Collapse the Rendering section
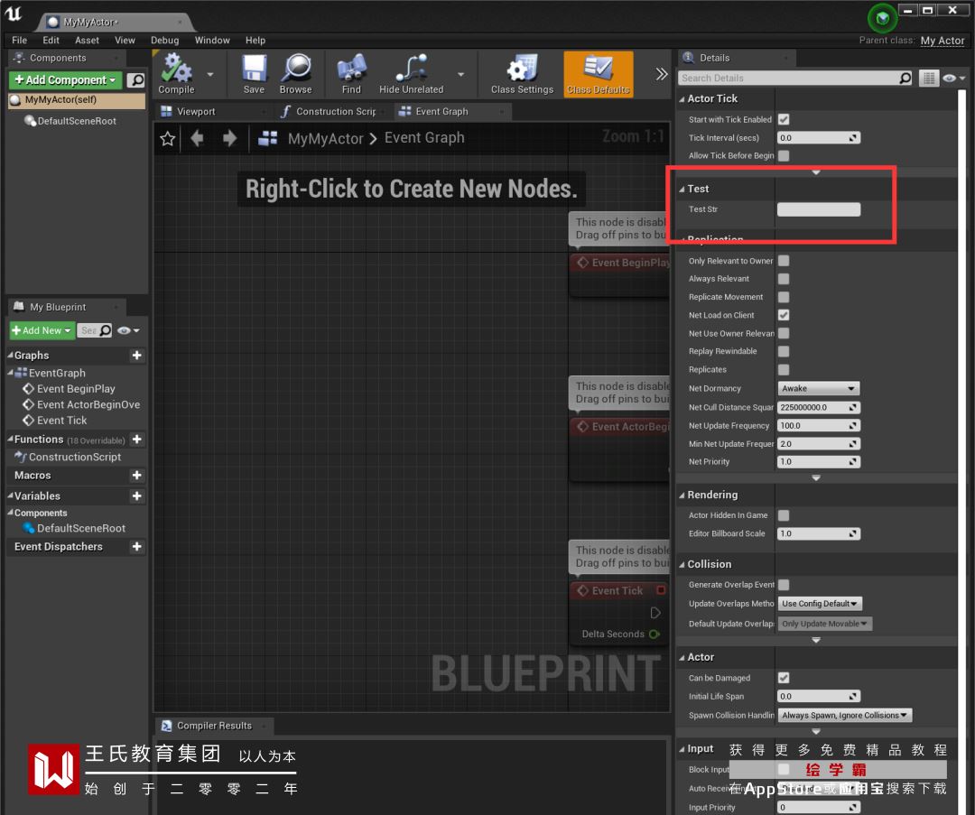Image resolution: width=975 pixels, height=815 pixels. 682,495
